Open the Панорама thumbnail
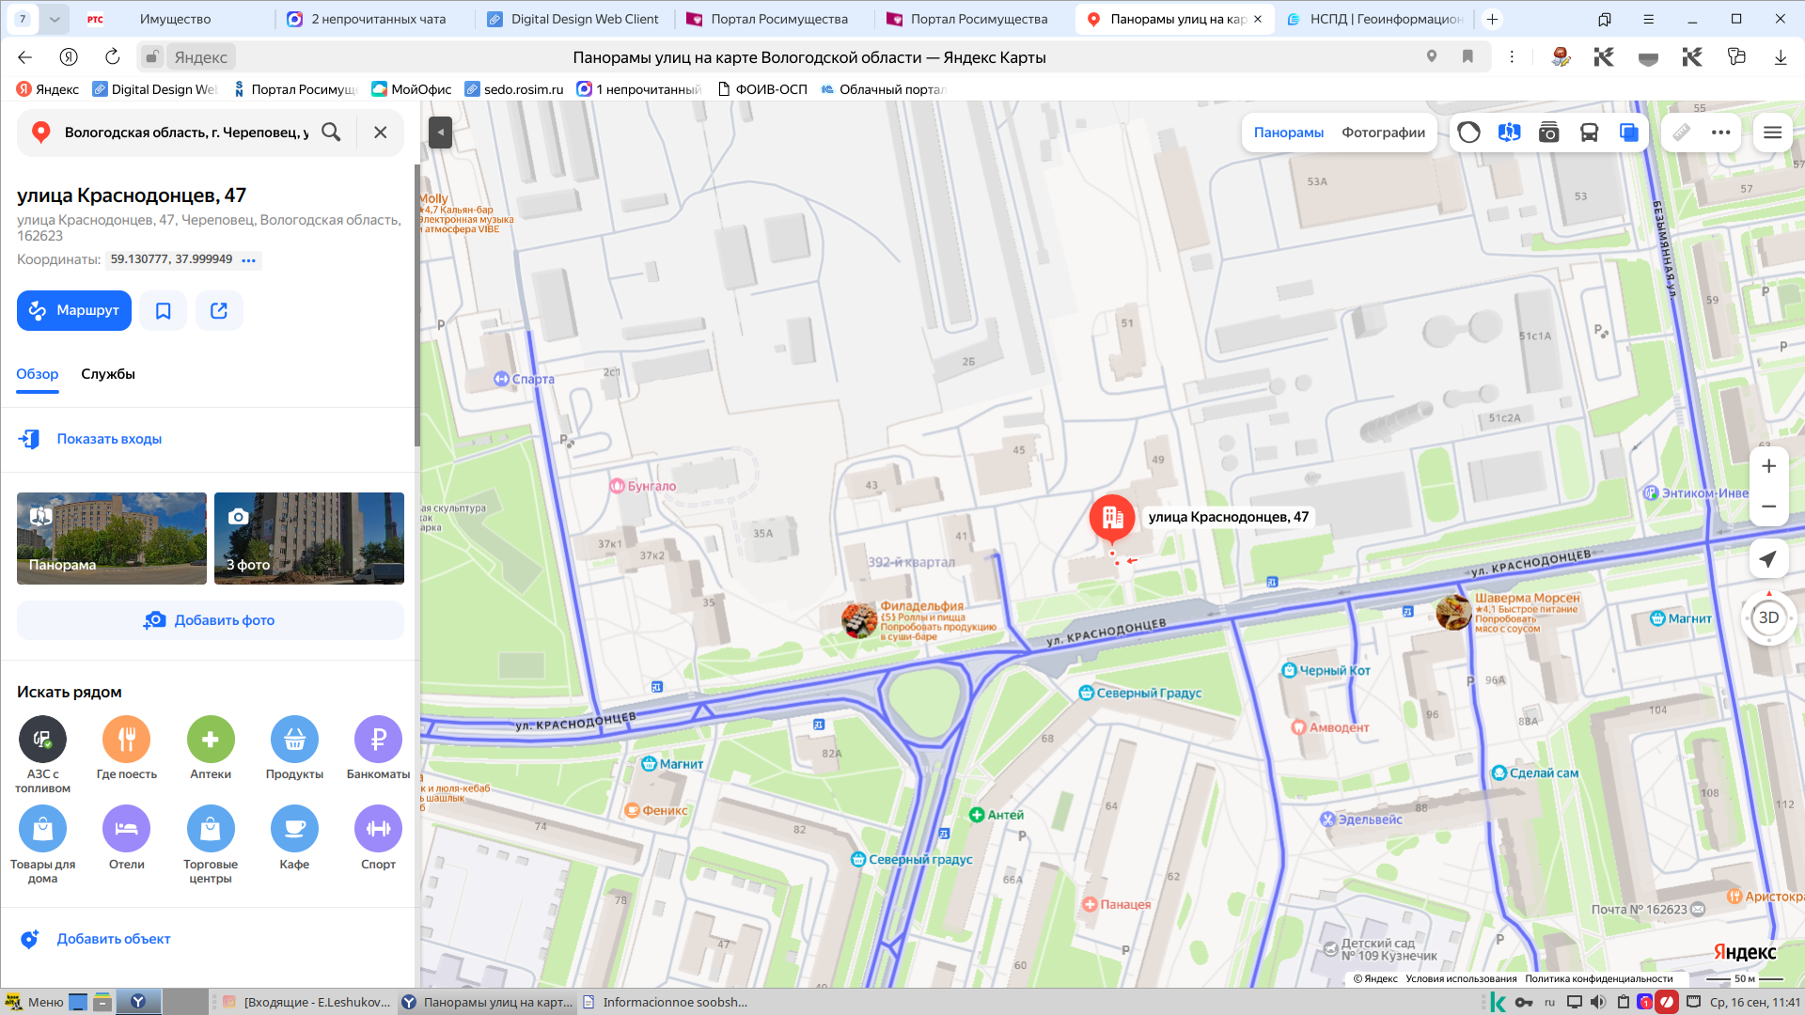This screenshot has width=1805, height=1015. pos(112,539)
